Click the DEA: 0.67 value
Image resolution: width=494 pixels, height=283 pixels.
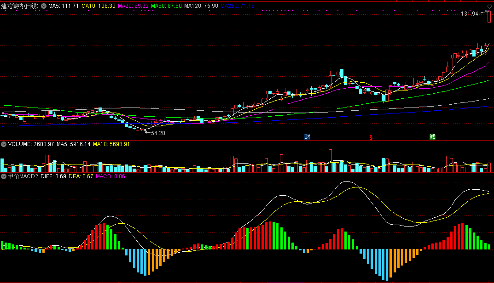tap(81, 176)
